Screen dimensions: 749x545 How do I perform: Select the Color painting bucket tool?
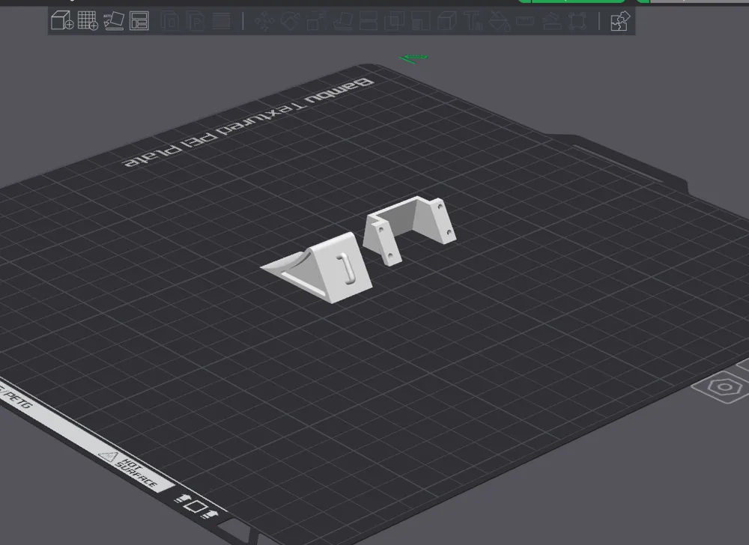pyautogui.click(x=499, y=21)
